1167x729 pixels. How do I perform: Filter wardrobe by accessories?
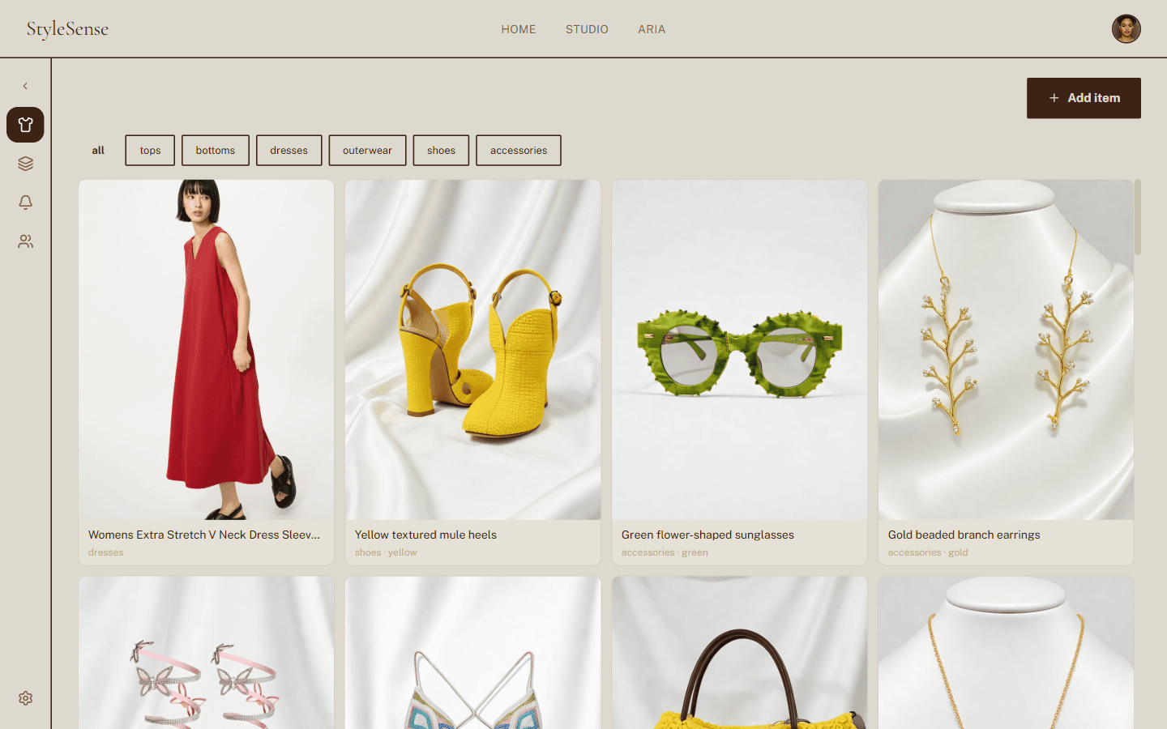click(519, 151)
